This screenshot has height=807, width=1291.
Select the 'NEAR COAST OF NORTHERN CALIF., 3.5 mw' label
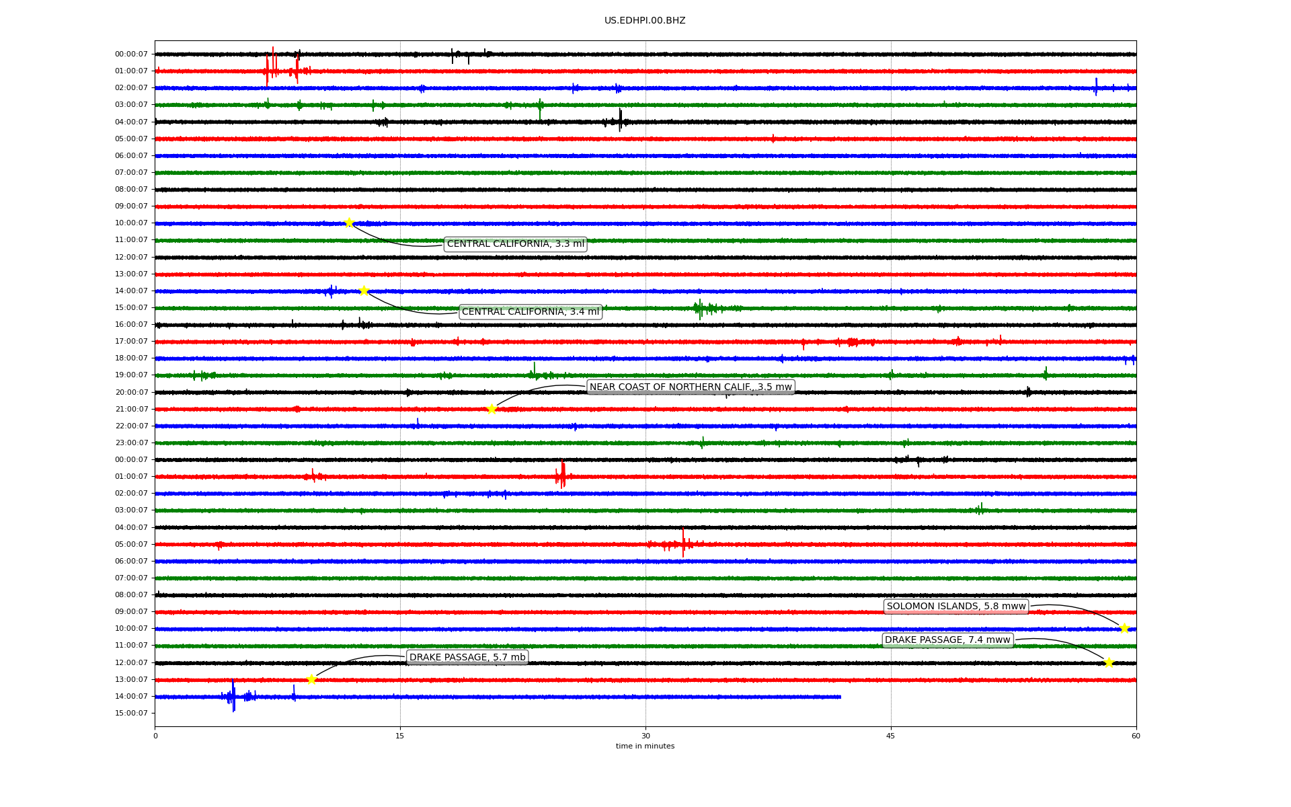pyautogui.click(x=691, y=387)
